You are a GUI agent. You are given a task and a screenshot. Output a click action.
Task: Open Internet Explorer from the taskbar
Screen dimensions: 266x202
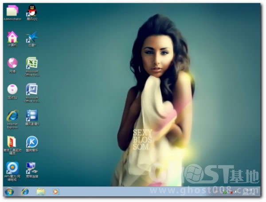(x=25, y=192)
